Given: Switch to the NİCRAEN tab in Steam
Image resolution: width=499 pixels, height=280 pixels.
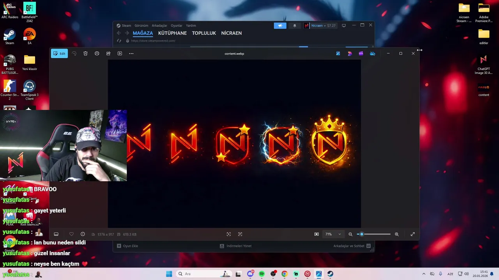Looking at the screenshot, I should click(x=232, y=33).
